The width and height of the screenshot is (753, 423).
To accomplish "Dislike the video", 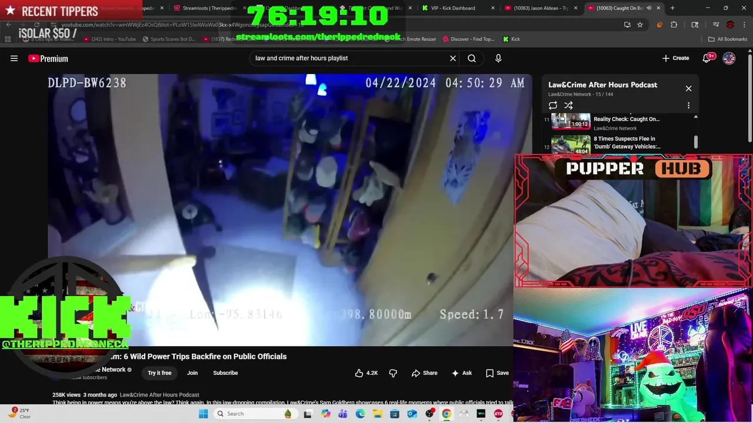I will [x=393, y=373].
